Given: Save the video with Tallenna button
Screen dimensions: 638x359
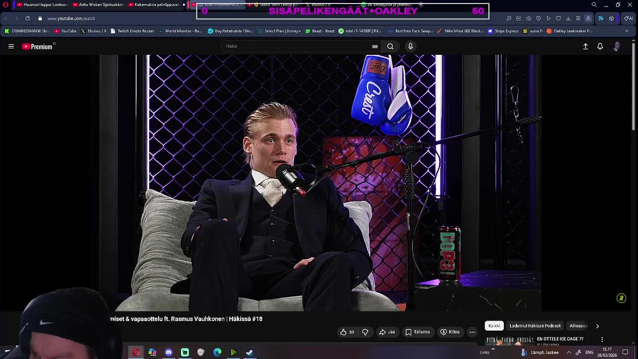Looking at the screenshot, I should click(x=417, y=332).
